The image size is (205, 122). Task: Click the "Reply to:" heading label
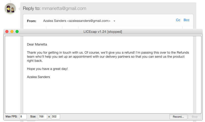coord(32,8)
